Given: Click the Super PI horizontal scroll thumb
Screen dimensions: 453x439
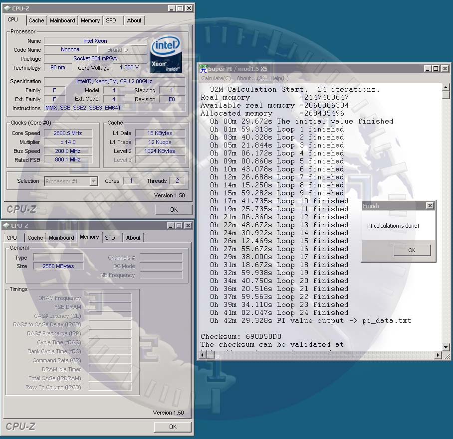Looking at the screenshot, I should (x=211, y=355).
